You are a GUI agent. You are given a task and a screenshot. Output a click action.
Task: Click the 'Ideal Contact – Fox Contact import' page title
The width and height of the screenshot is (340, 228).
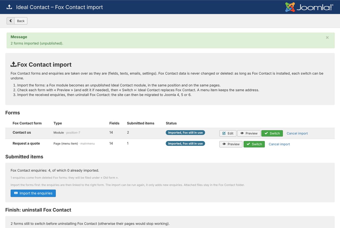(x=59, y=7)
